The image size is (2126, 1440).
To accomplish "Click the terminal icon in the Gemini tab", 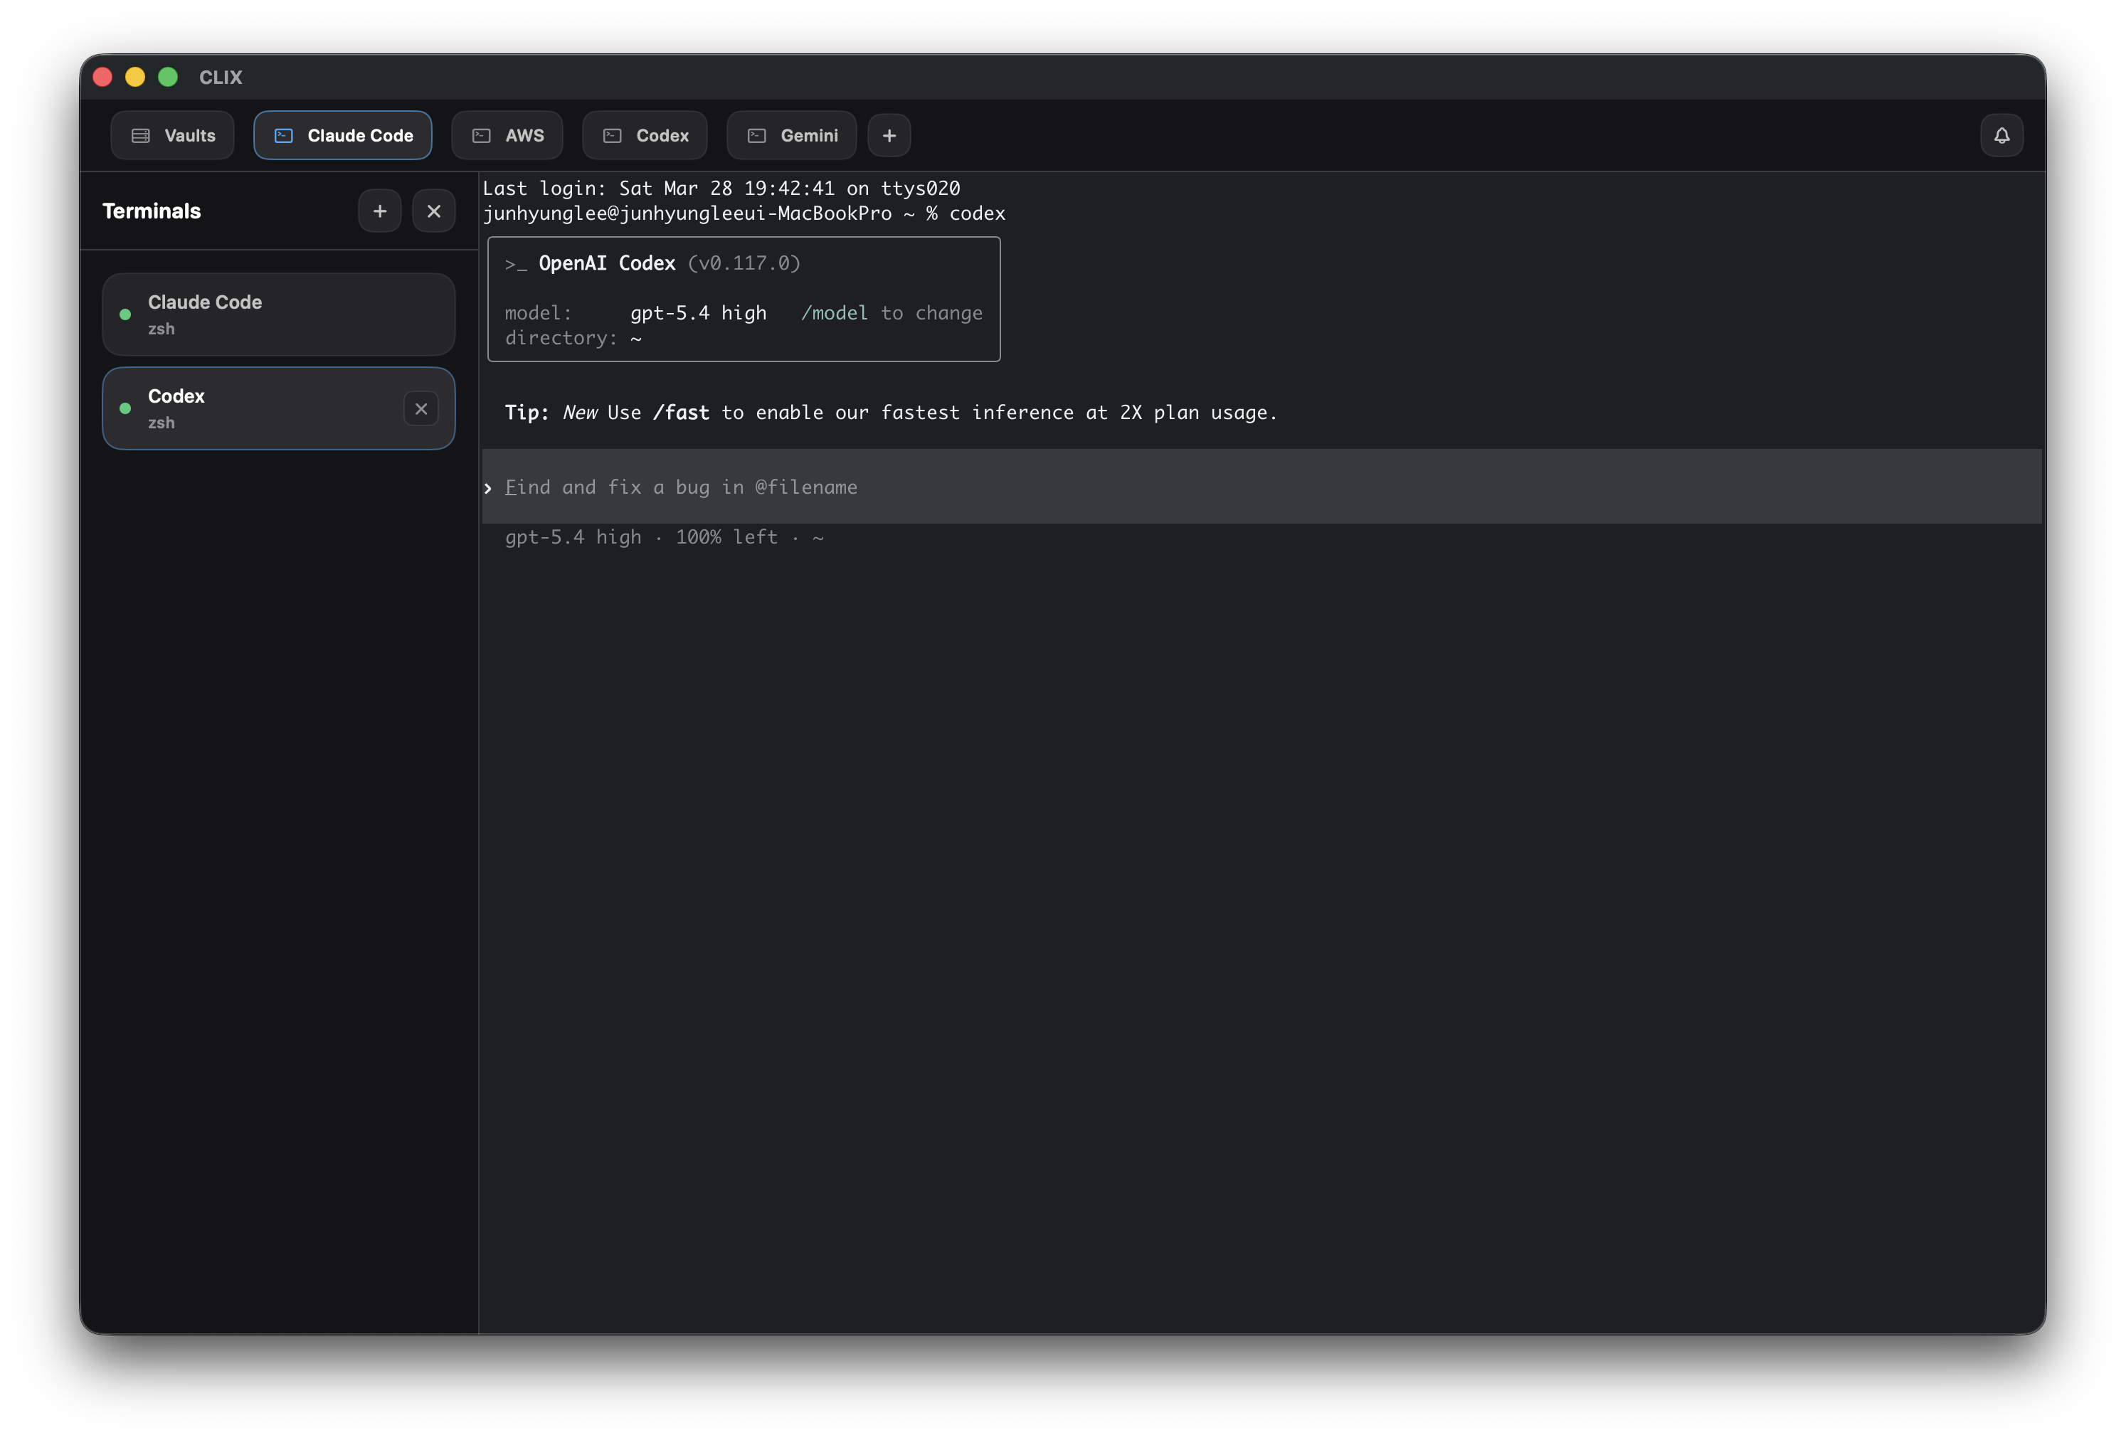I will tap(756, 135).
